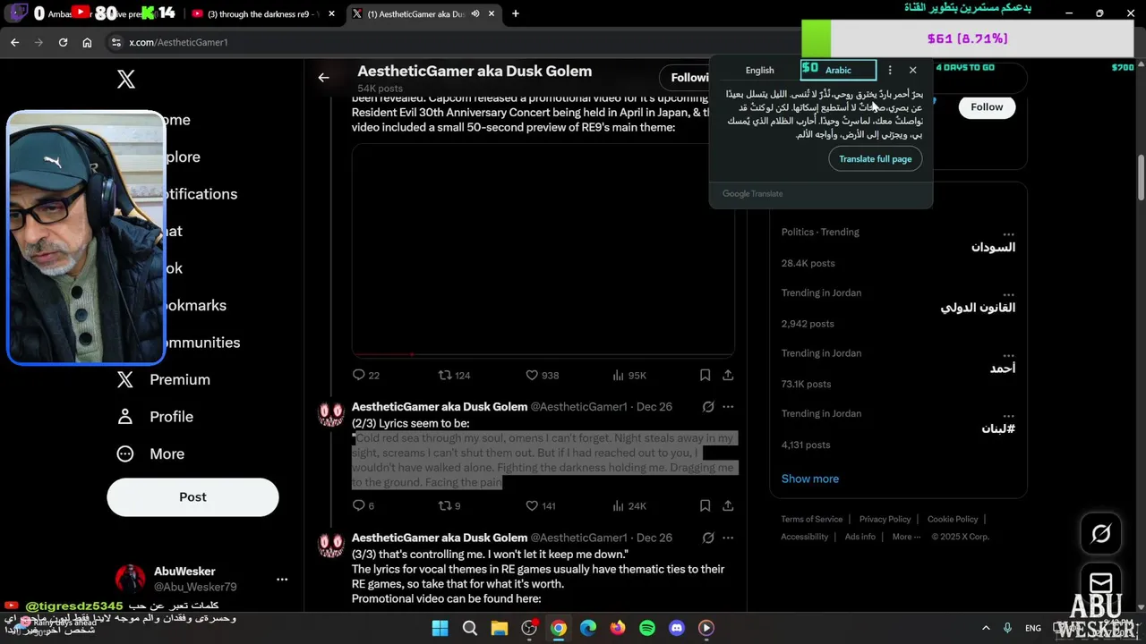Go back with the X page back arrow
This screenshot has width=1146, height=644.
pyautogui.click(x=323, y=78)
